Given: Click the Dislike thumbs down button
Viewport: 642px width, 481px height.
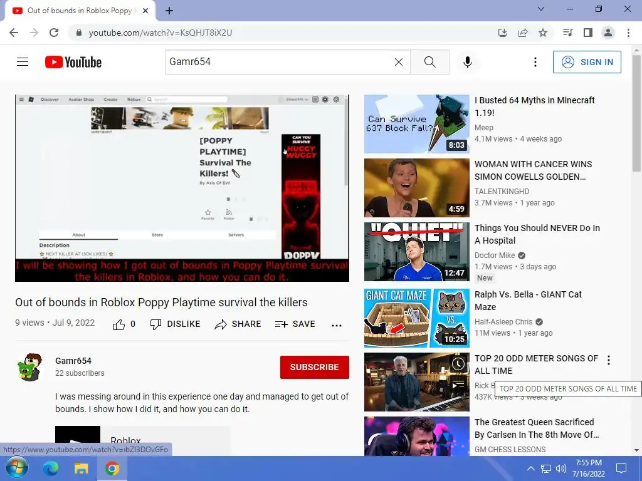Looking at the screenshot, I should 175,324.
